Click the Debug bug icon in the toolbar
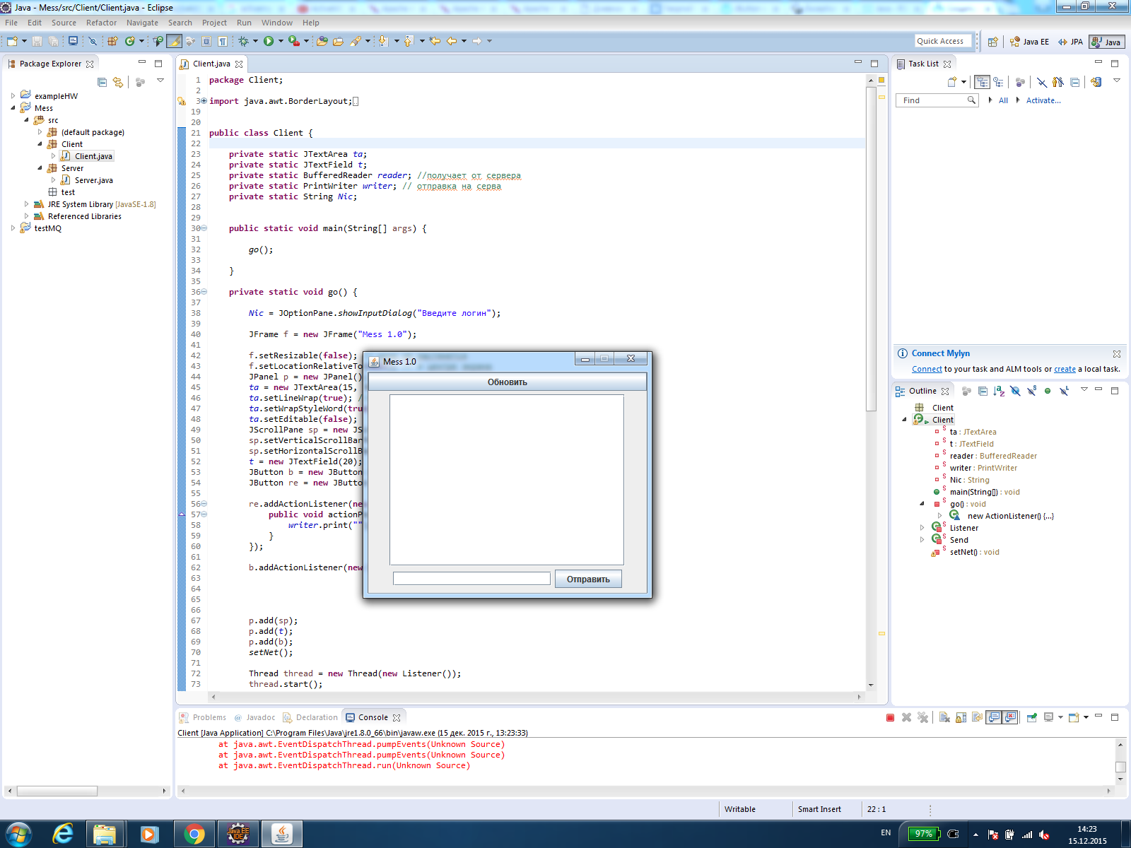This screenshot has height=848, width=1131. click(244, 42)
